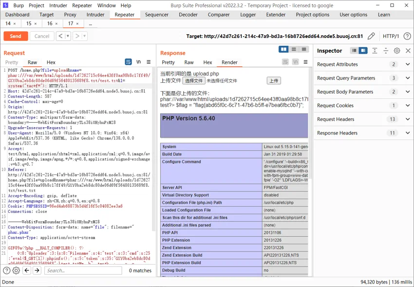
Task: Switch to the Logger tab
Action: 247,15
